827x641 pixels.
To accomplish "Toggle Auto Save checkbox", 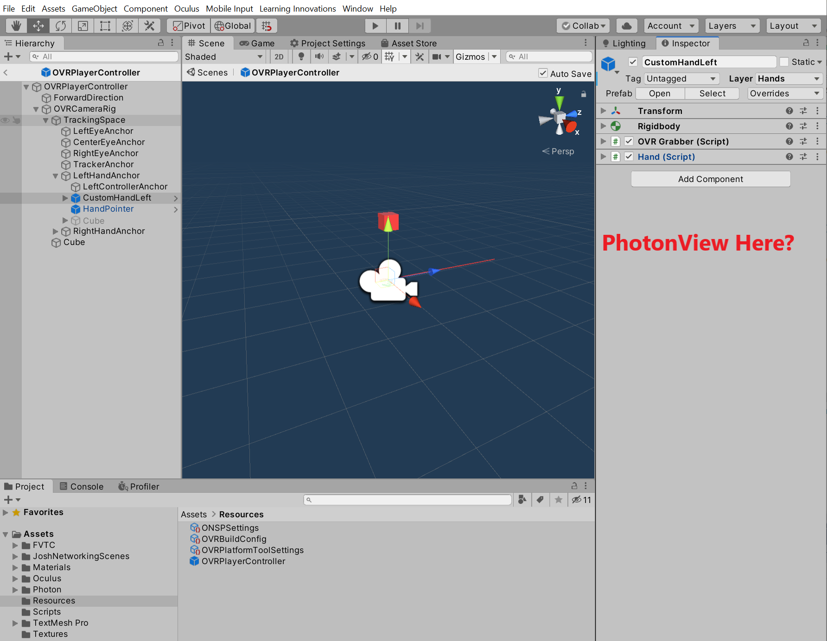I will [x=543, y=73].
